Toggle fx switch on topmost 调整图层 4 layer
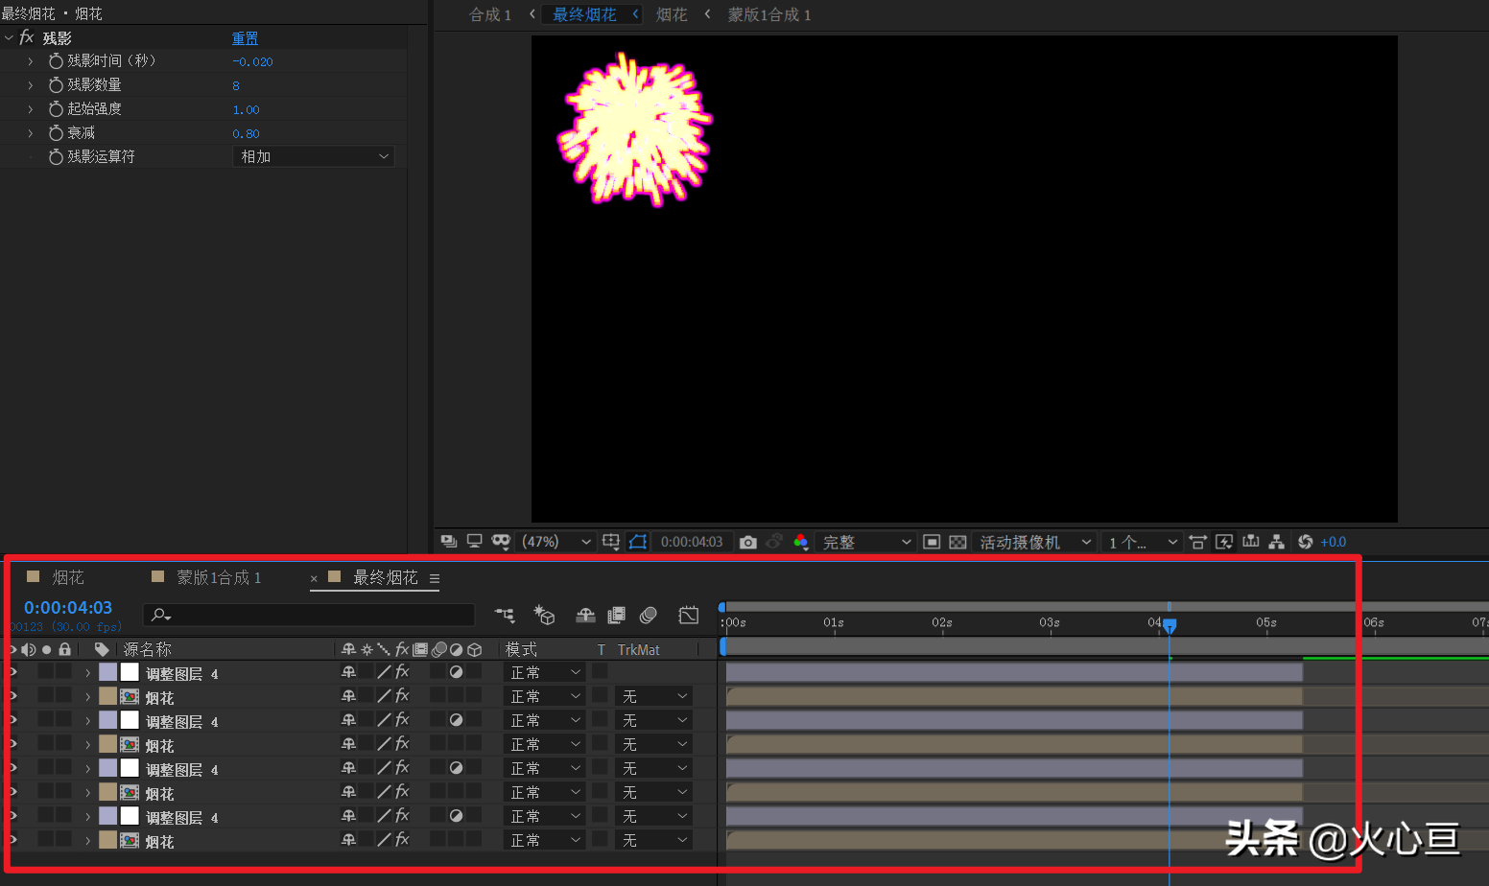This screenshot has height=886, width=1489. (402, 672)
